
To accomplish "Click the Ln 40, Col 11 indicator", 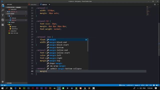I will click(130, 85).
